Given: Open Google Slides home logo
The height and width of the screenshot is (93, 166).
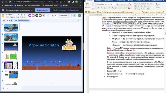Looking at the screenshot, I should (x=3, y=16).
